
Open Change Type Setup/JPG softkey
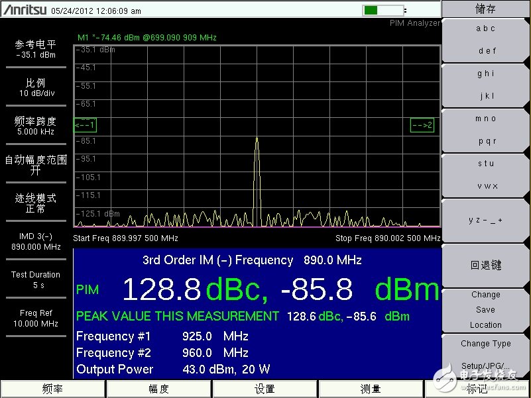click(x=485, y=354)
